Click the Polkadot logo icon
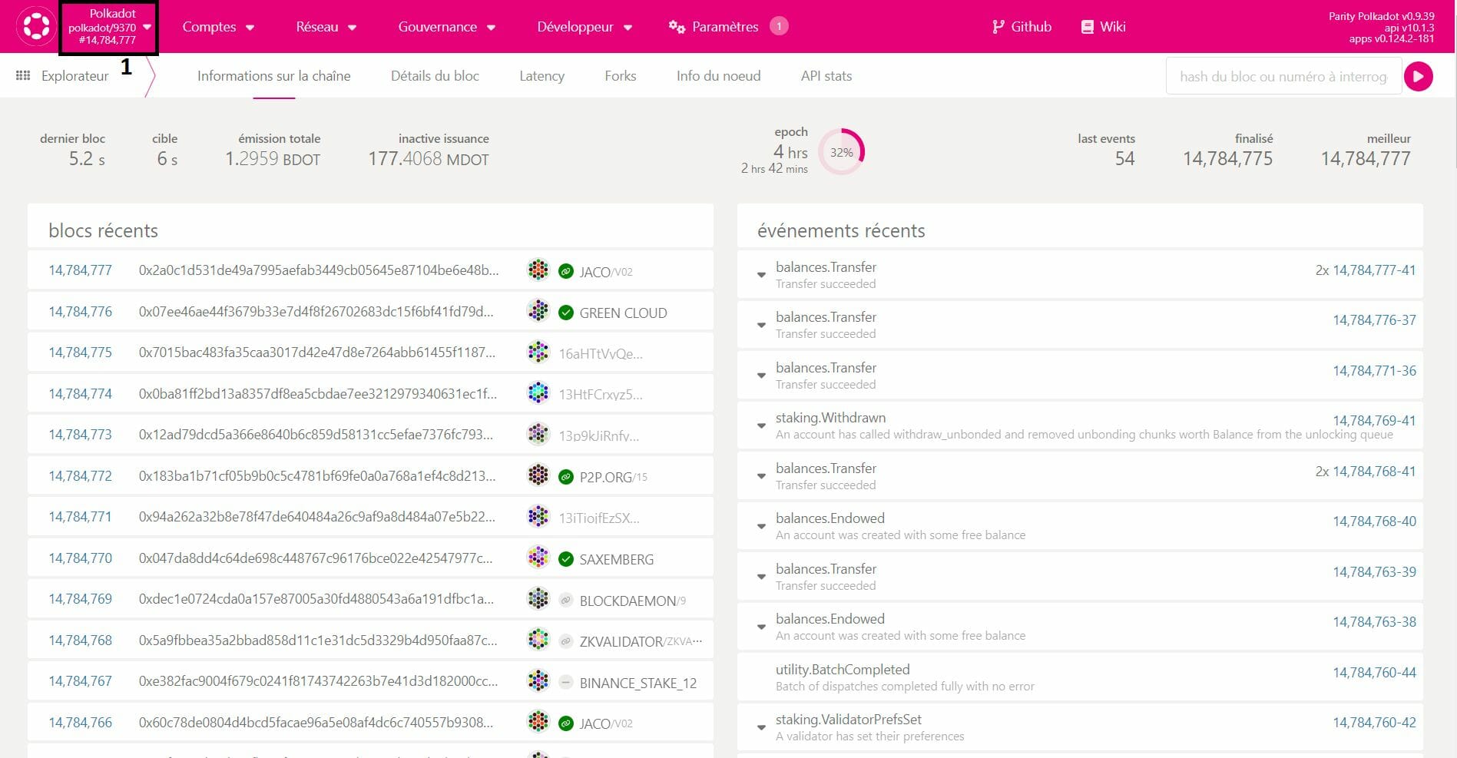1457x758 pixels. point(36,26)
